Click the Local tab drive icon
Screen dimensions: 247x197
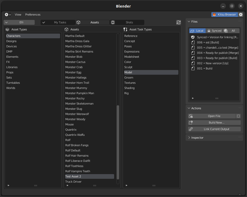(x=192, y=31)
